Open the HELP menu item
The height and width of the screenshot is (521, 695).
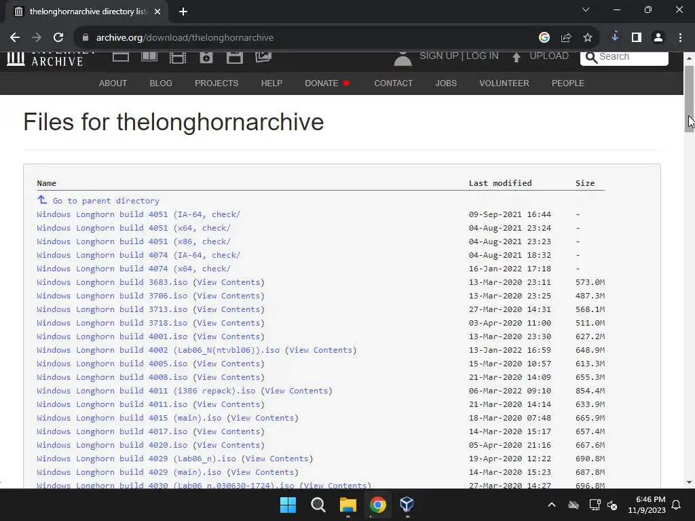coord(271,83)
